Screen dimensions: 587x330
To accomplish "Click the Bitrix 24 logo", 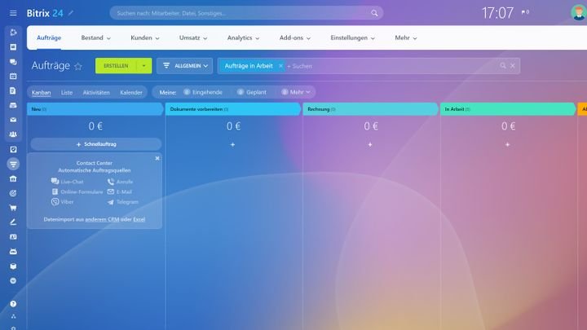I will 45,13.
